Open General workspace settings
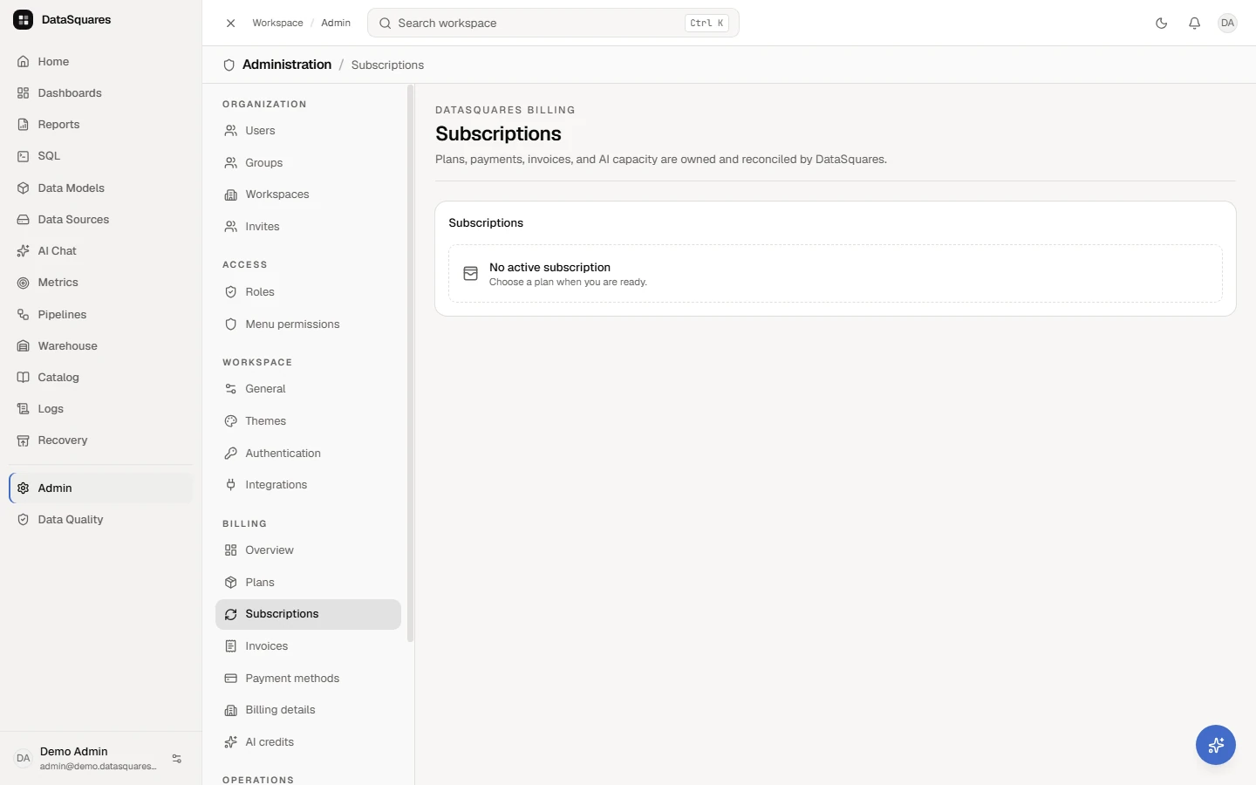Screen dimensions: 1256x785 pos(308,389)
